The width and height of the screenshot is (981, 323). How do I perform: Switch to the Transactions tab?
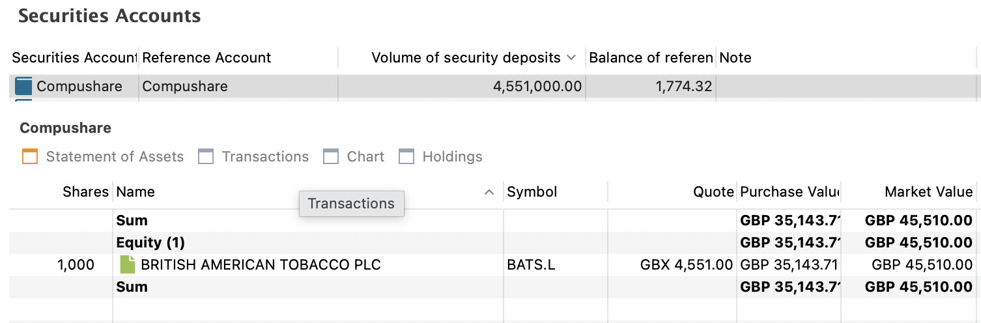265,157
